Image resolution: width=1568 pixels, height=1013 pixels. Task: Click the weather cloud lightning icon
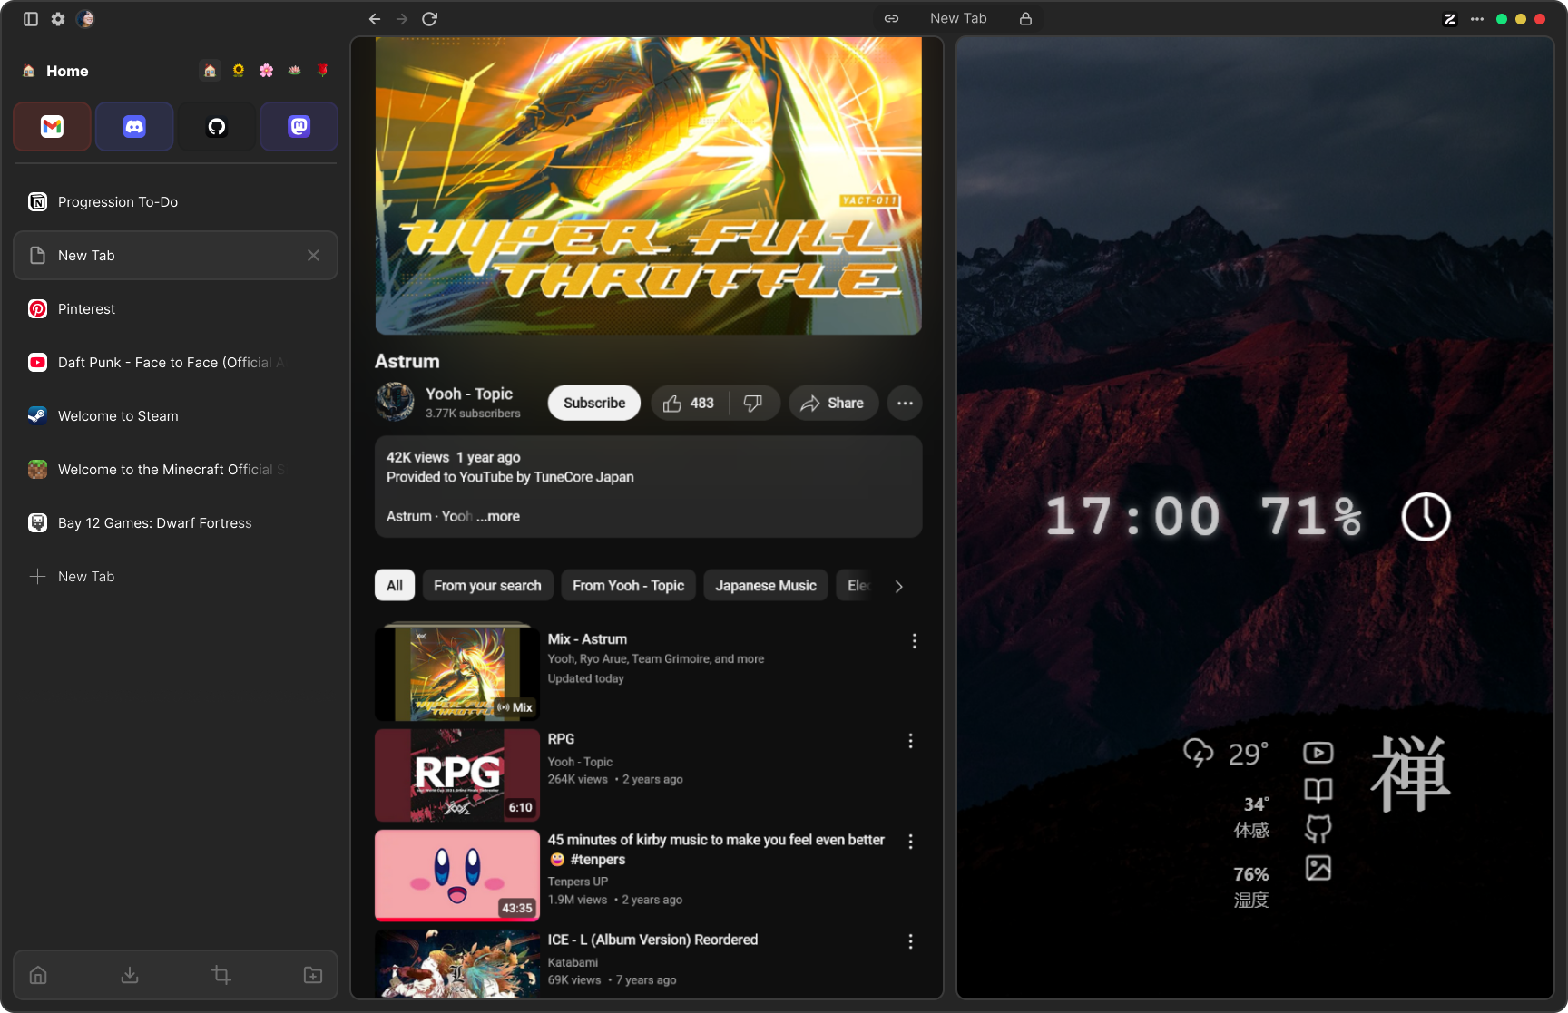coord(1198,753)
